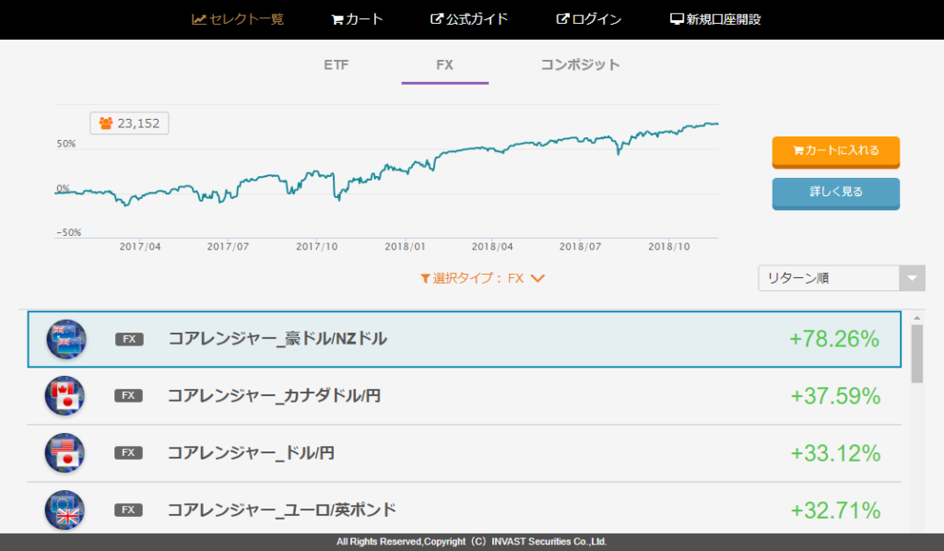The height and width of the screenshot is (551, 944).
Task: Open the セレクト一覧 navigation link
Action: 237,19
